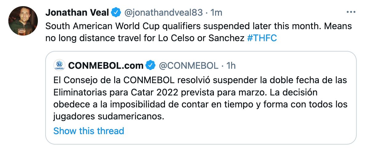Click the @jonathandveal83 handle
Viewport: 365px width, 151px height.
pyautogui.click(x=163, y=13)
